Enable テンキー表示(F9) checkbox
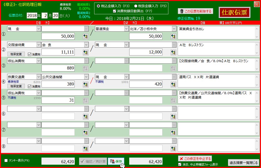Viewport: 261px width, 168px height. [6, 161]
